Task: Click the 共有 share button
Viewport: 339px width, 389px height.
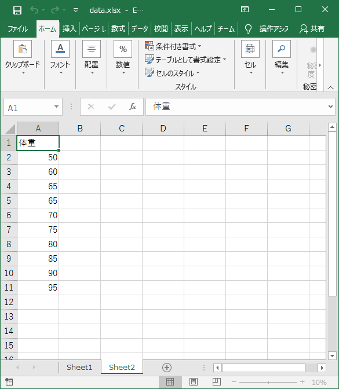Action: 312,29
